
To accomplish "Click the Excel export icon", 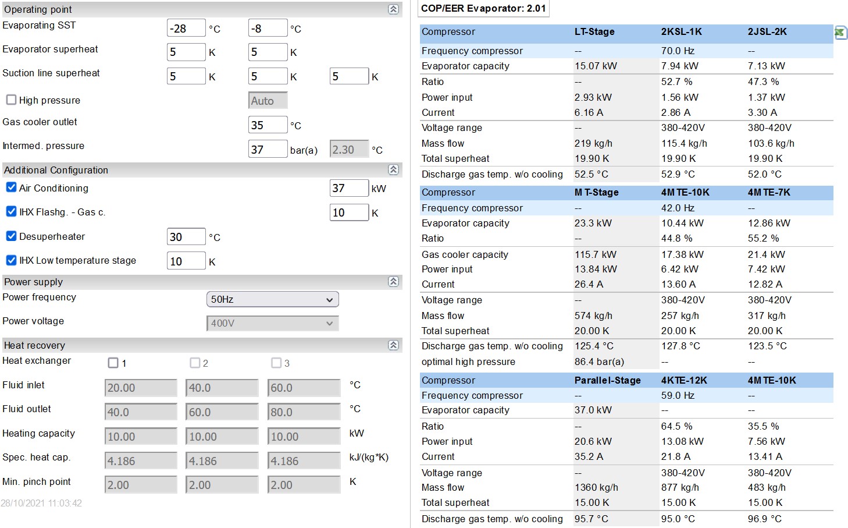I will click(x=840, y=33).
